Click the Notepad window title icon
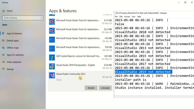 tap(116, 13)
